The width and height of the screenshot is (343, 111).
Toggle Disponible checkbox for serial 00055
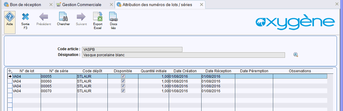click(x=123, y=76)
